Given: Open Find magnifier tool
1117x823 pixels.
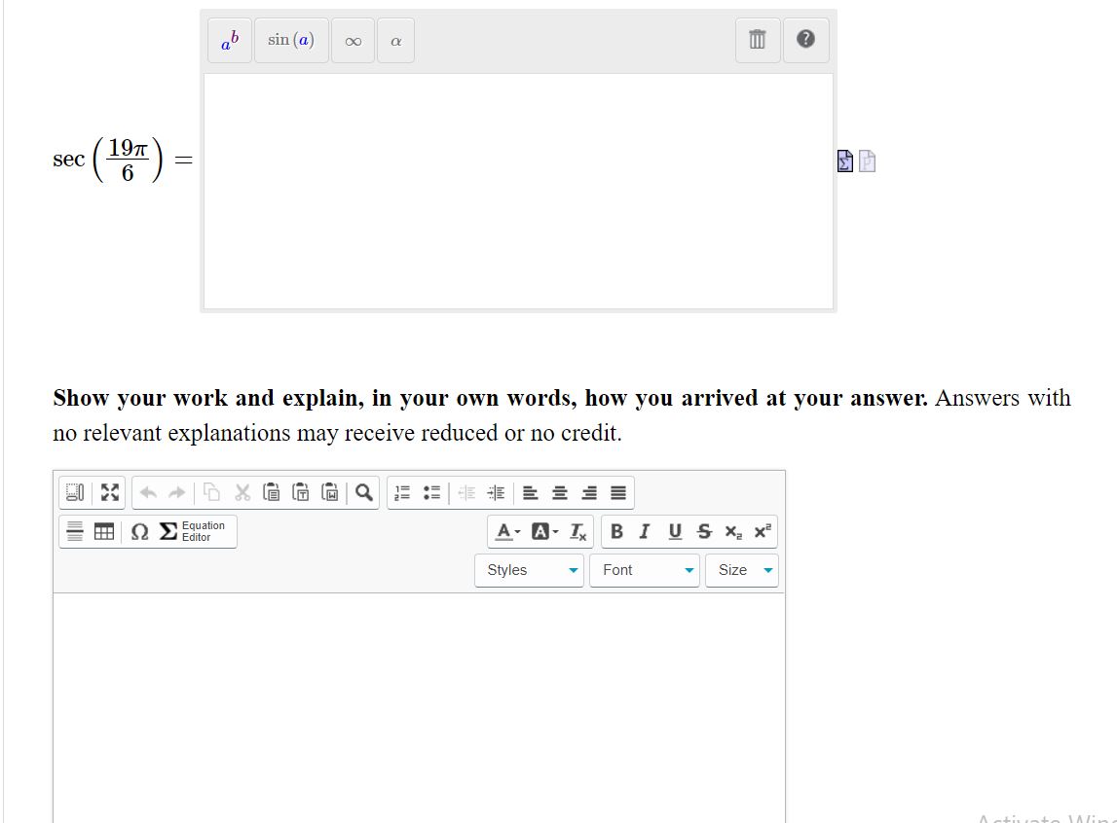Looking at the screenshot, I should [x=364, y=492].
